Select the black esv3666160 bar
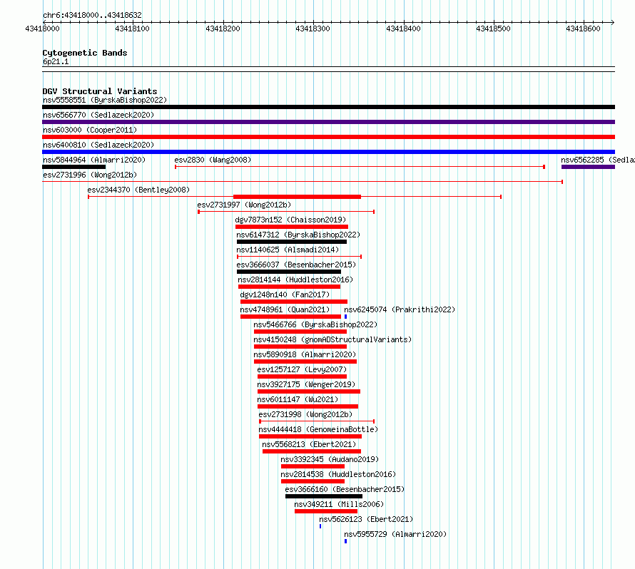Screen dimensions: 635x569 point(324,496)
